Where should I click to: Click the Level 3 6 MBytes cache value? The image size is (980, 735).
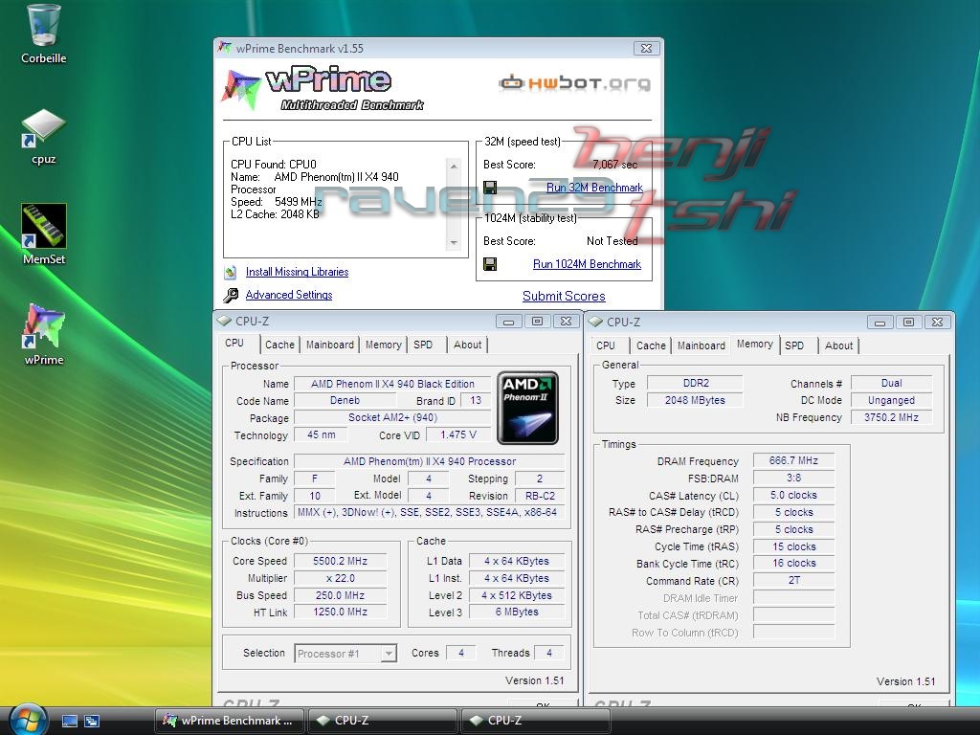coord(517,612)
